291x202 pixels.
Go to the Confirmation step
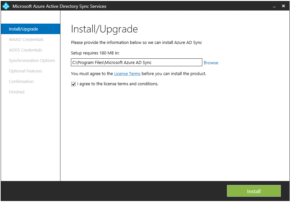pos(21,82)
